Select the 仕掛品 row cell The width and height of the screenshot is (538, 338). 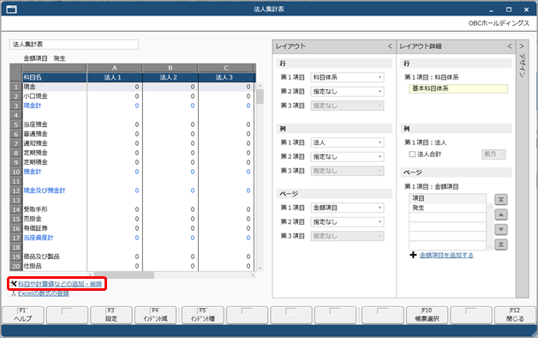55,266
